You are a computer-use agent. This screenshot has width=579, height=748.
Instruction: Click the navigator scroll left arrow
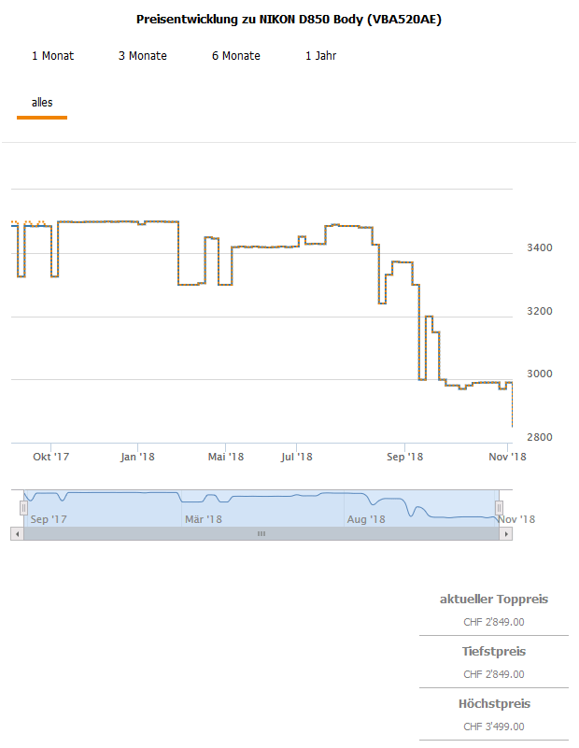coord(17,534)
